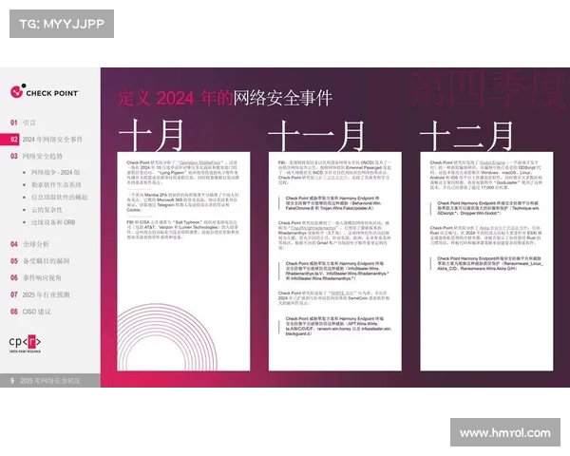Image resolution: width=570 pixels, height=456 pixels.
Task: Click the 十二月 month heading
Action: click(x=466, y=135)
